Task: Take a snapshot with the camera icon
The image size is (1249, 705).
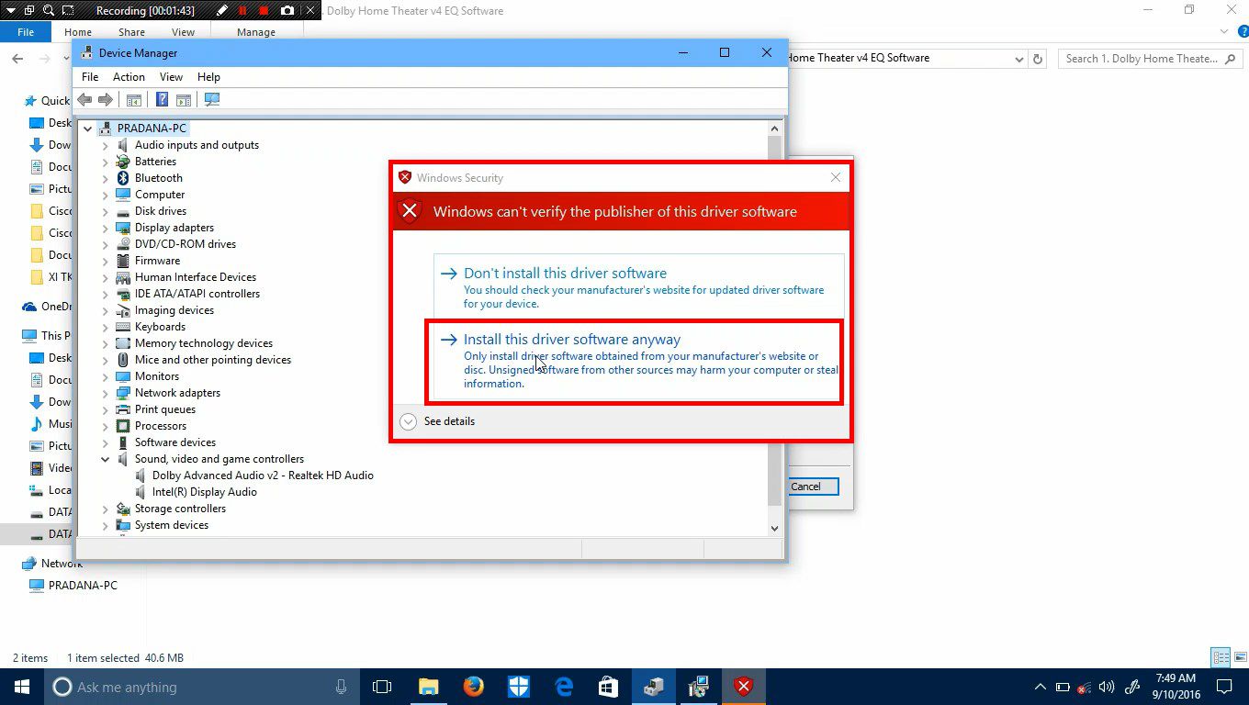Action: click(287, 11)
